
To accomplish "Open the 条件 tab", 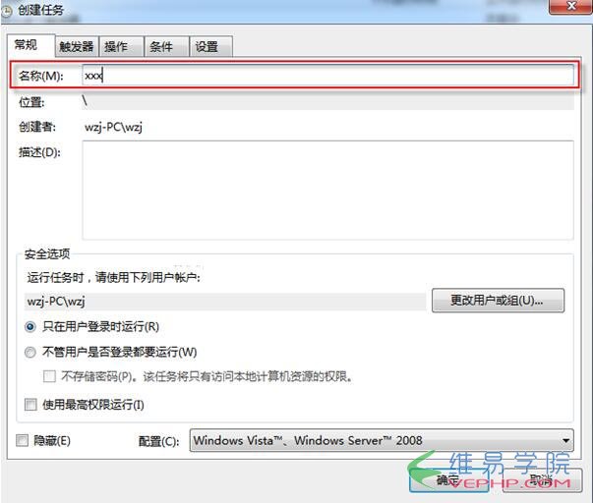I will point(166,47).
